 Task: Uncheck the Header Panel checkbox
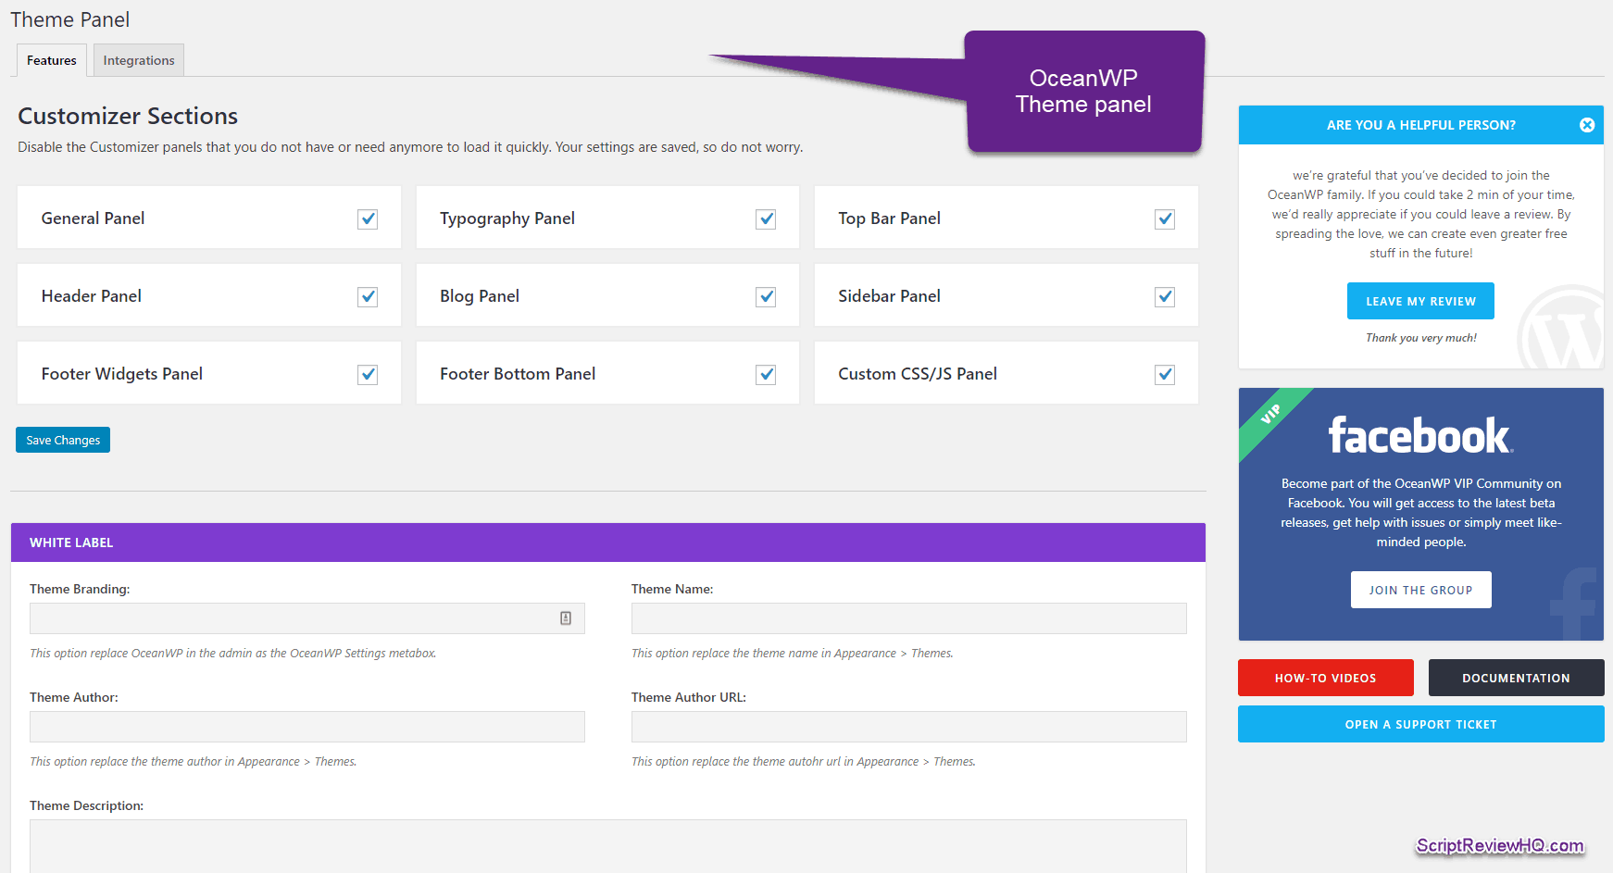[x=368, y=296]
